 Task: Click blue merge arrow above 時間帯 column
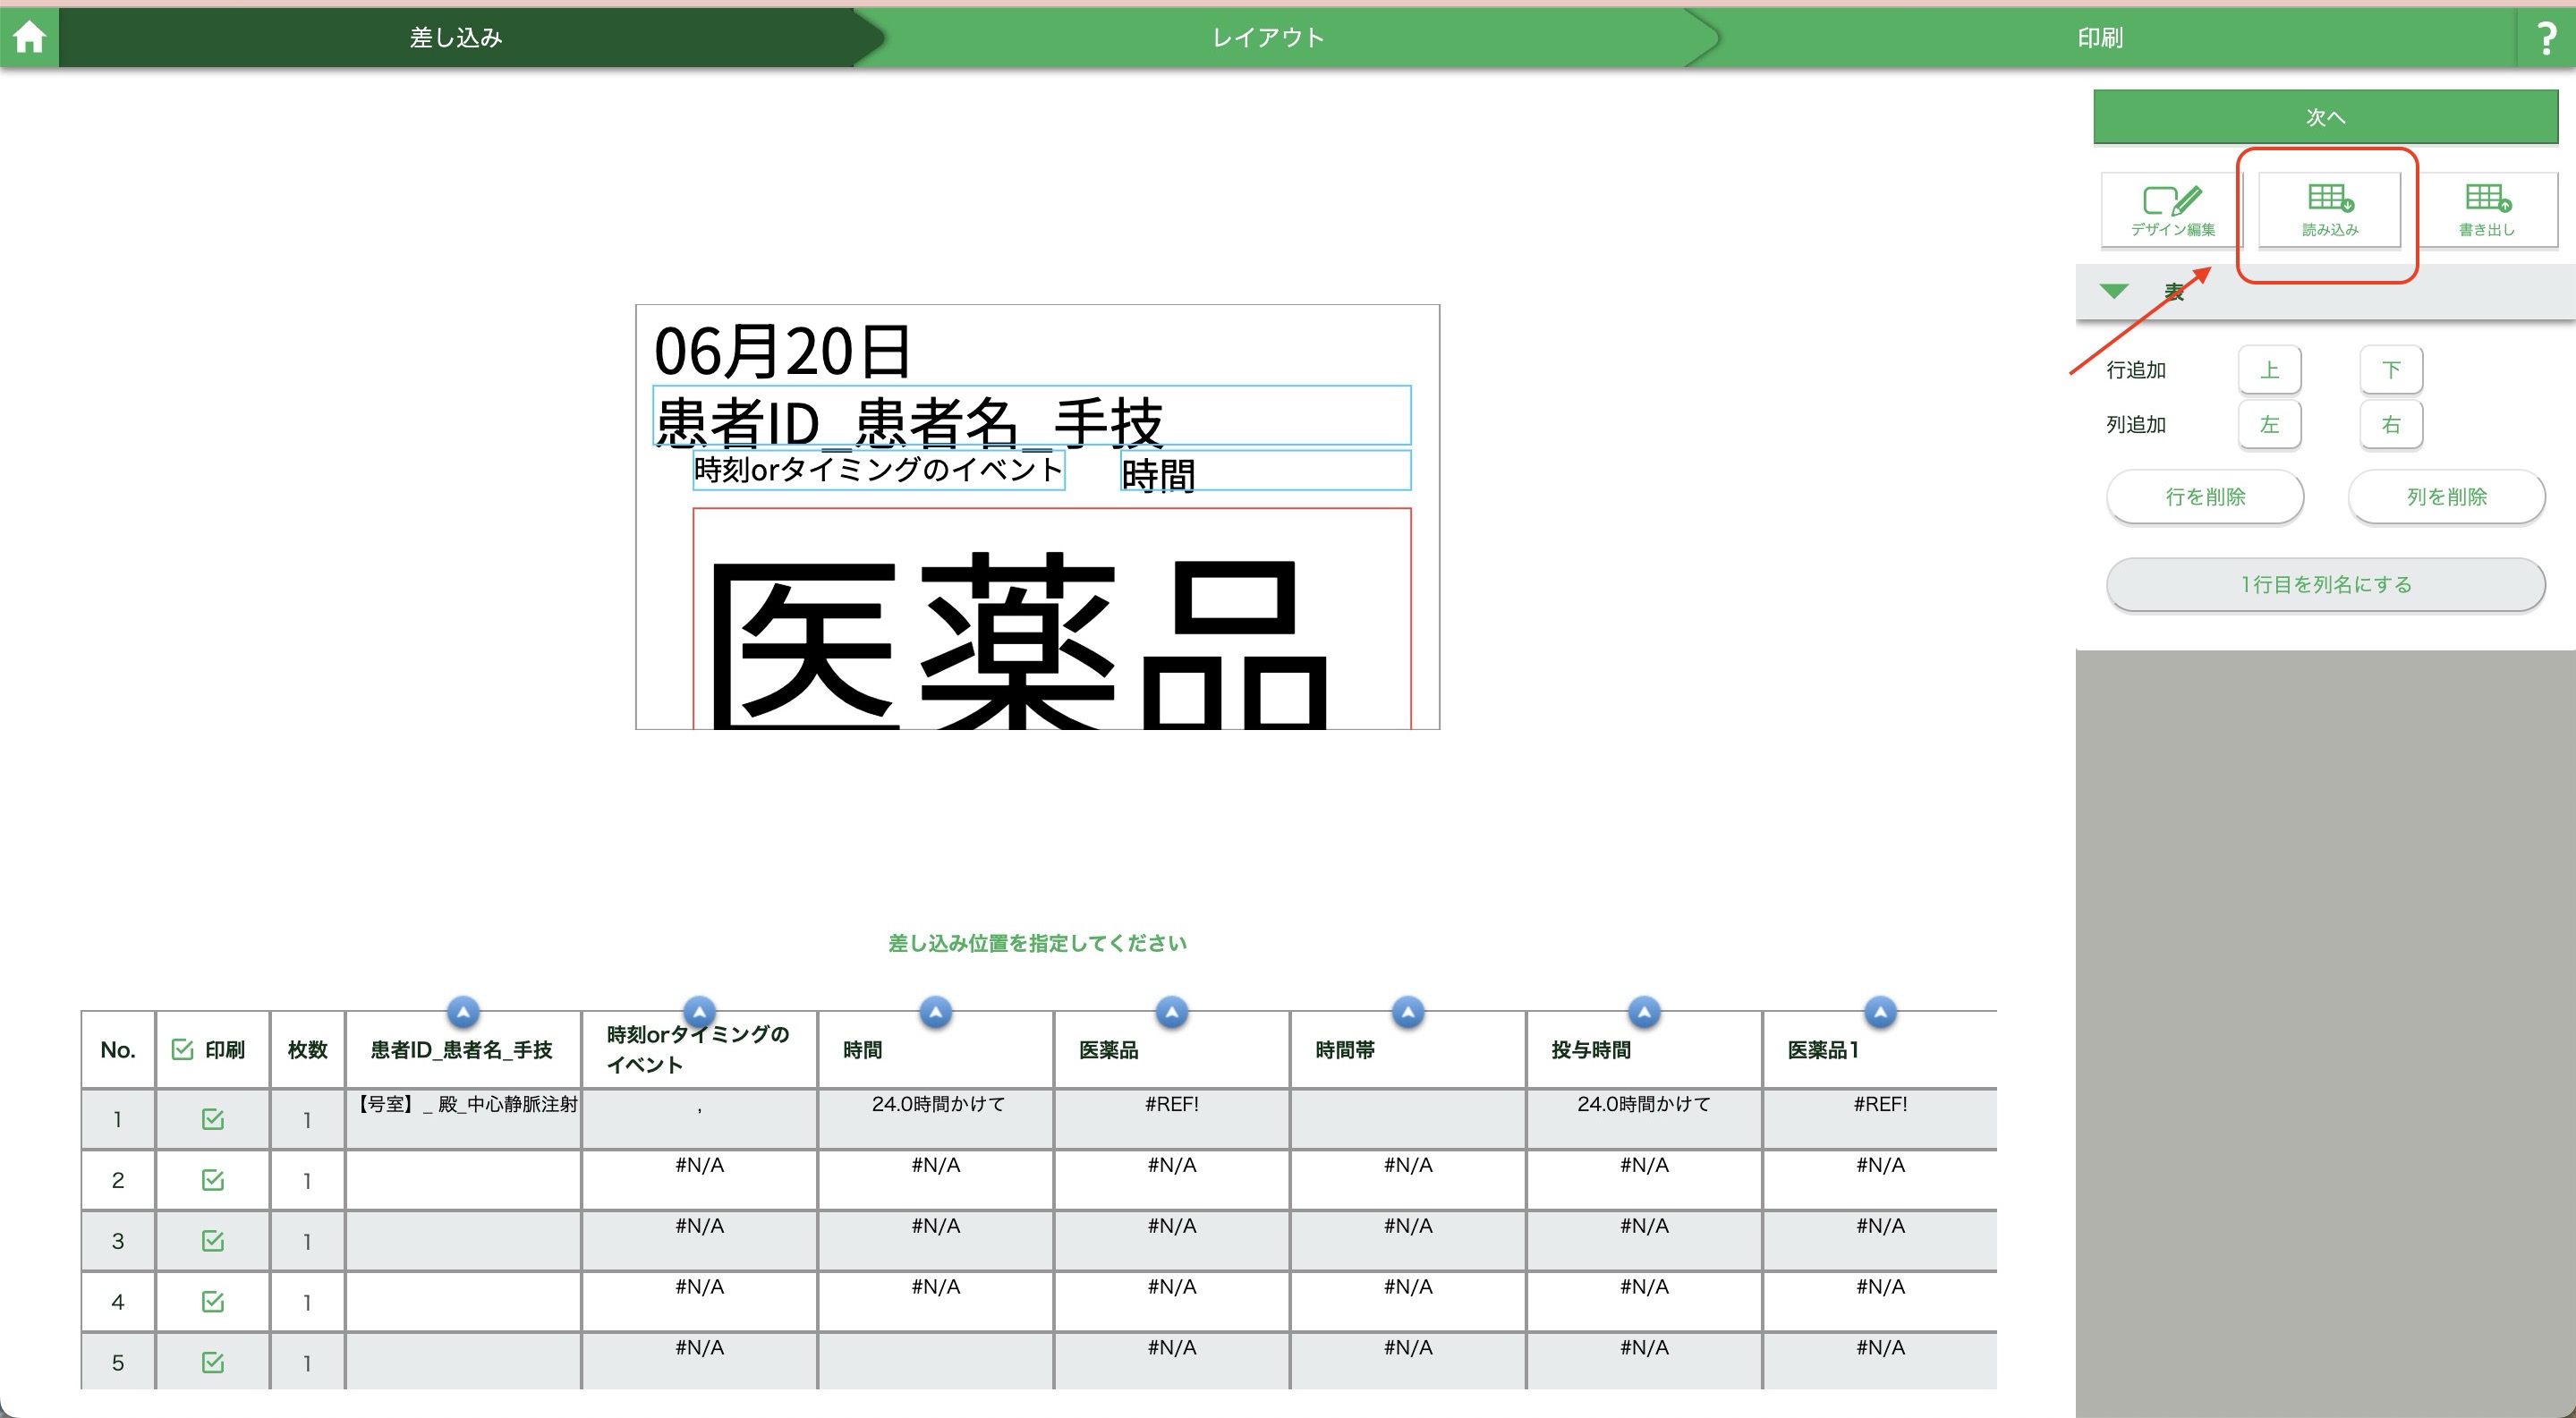point(1407,1012)
